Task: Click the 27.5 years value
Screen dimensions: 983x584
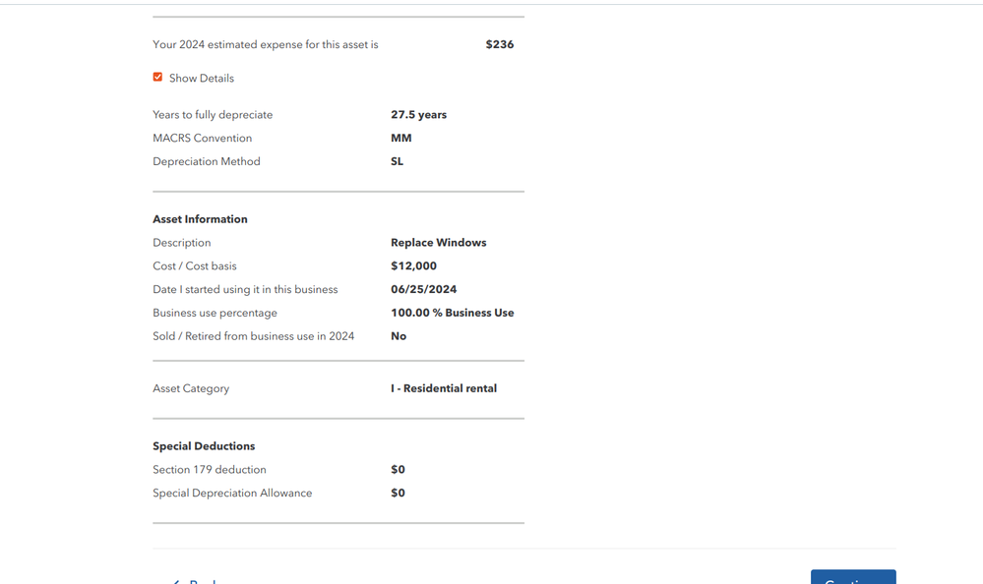Action: (x=419, y=115)
